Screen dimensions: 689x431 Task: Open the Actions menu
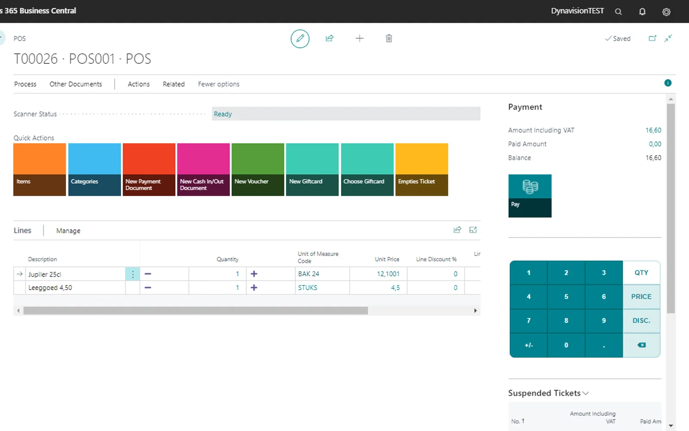pos(139,84)
